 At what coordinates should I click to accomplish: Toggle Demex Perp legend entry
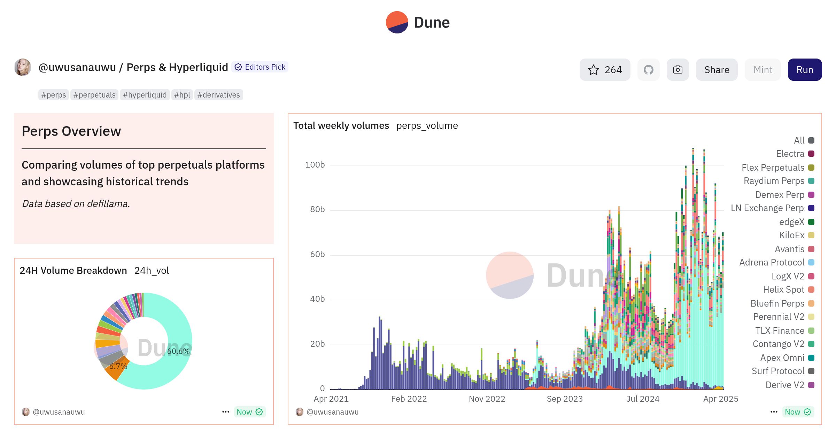click(x=785, y=195)
